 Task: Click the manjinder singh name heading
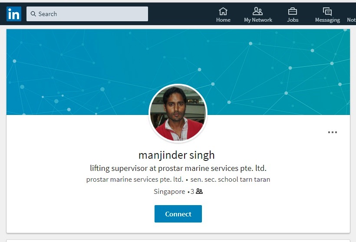(176, 155)
